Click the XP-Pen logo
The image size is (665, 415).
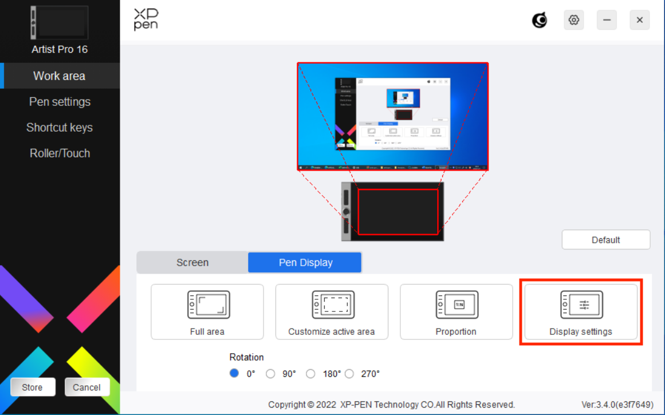146,19
